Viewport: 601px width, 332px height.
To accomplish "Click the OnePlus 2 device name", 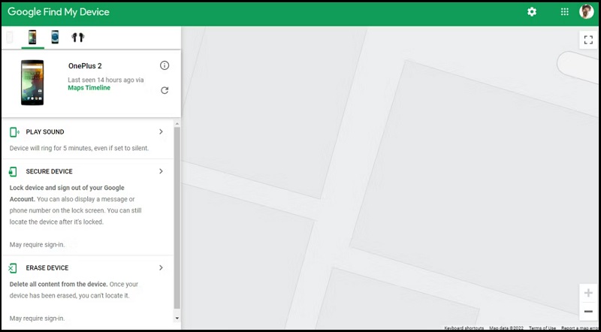I will 85,66.
